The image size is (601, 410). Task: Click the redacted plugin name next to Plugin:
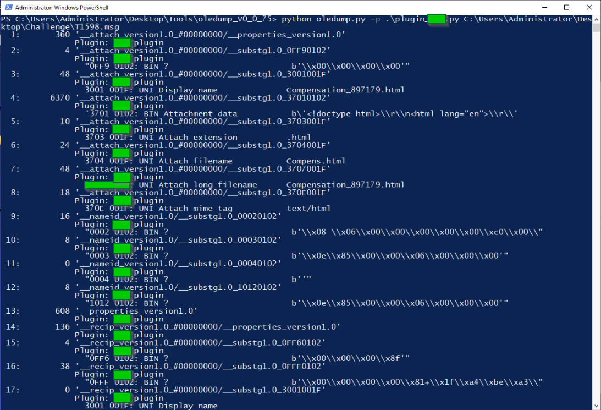click(x=122, y=42)
